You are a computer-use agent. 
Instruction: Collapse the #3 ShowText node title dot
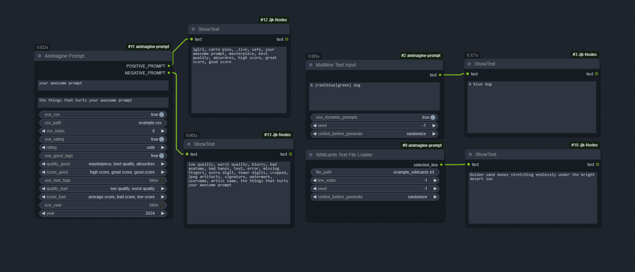coord(469,64)
